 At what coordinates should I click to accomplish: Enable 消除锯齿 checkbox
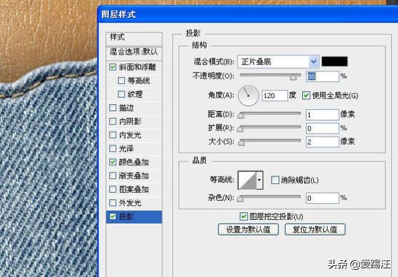coord(275,180)
